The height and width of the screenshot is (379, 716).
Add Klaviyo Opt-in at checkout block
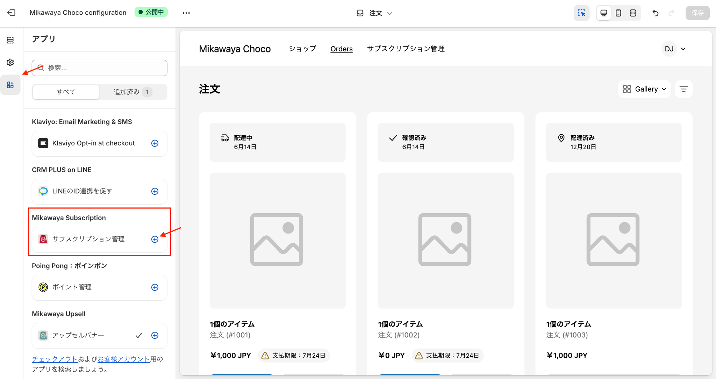pyautogui.click(x=155, y=143)
